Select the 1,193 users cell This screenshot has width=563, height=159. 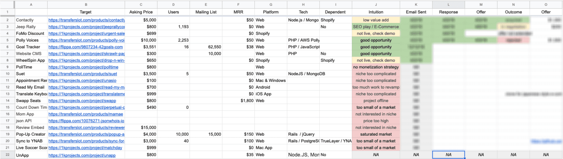click(174, 27)
